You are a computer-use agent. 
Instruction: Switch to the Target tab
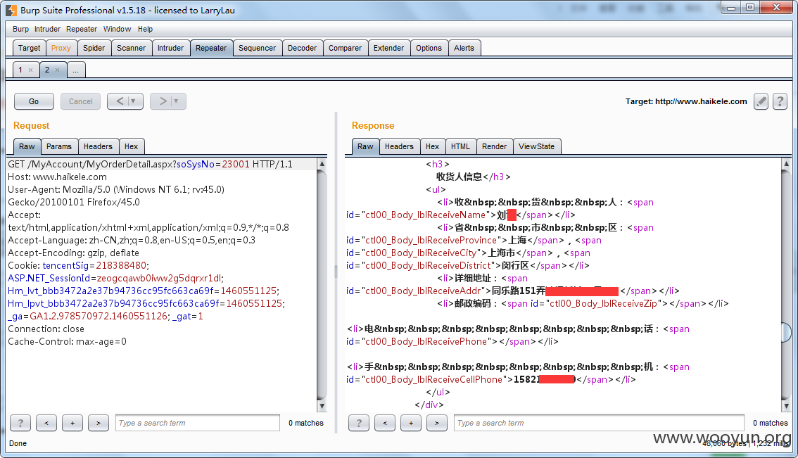click(29, 48)
